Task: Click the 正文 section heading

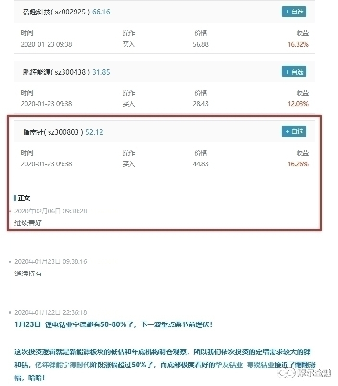Action: click(24, 198)
